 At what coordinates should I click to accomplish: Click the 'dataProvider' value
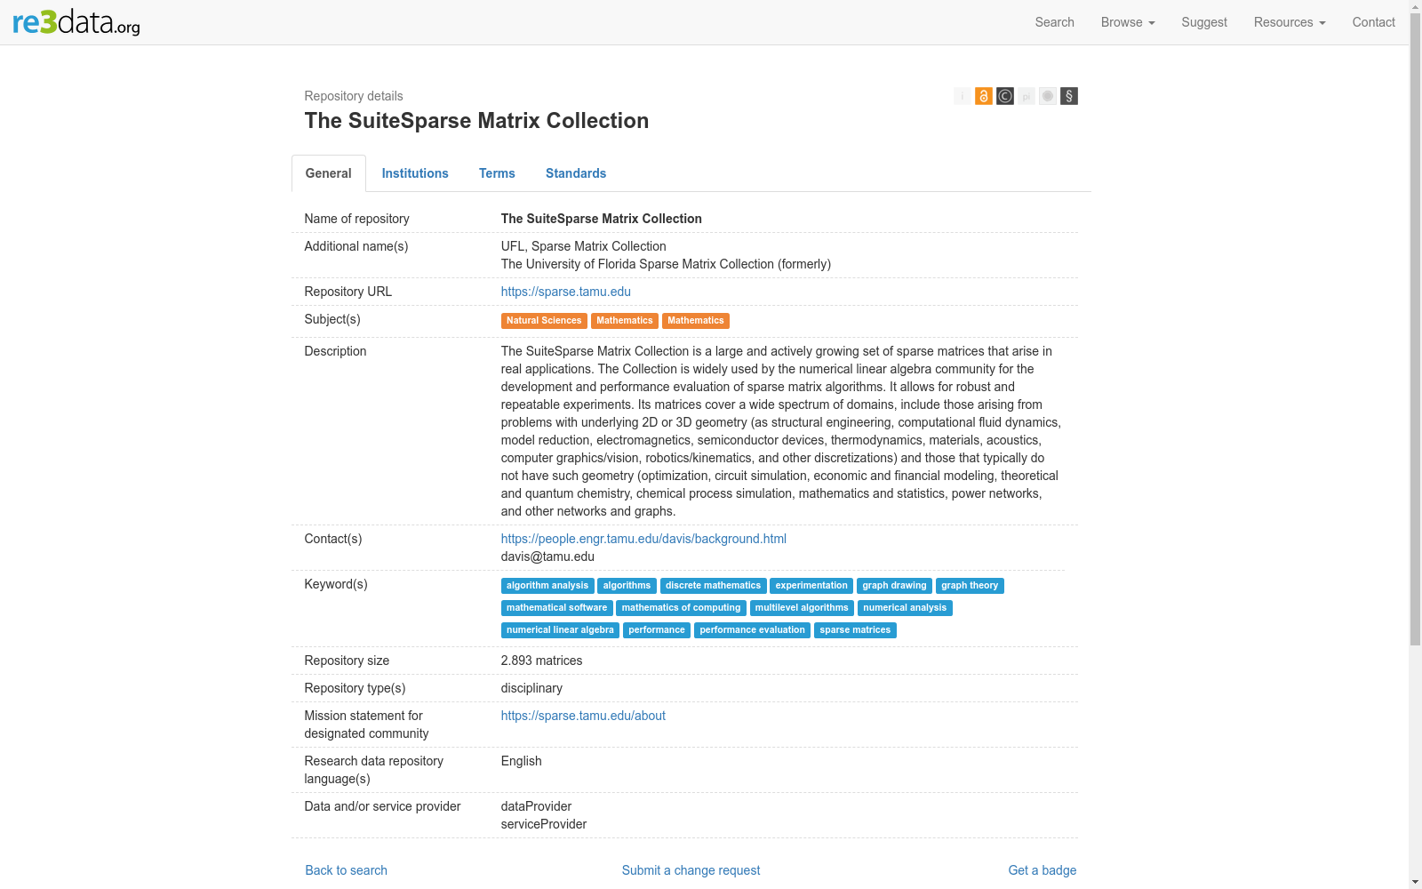tap(537, 806)
